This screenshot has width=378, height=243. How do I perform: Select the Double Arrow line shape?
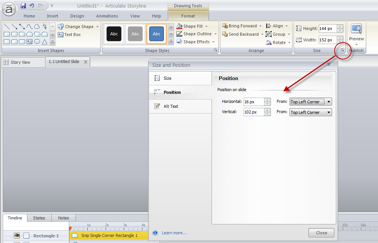[22, 27]
